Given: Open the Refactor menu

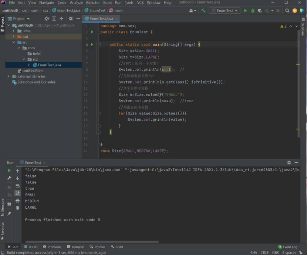Looking at the screenshot, I should pyautogui.click(x=93, y=3).
